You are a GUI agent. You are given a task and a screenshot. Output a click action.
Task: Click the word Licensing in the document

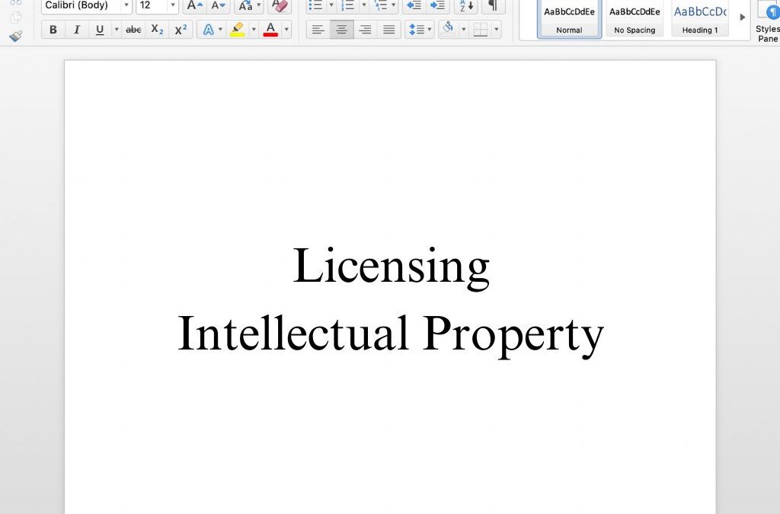pos(392,268)
